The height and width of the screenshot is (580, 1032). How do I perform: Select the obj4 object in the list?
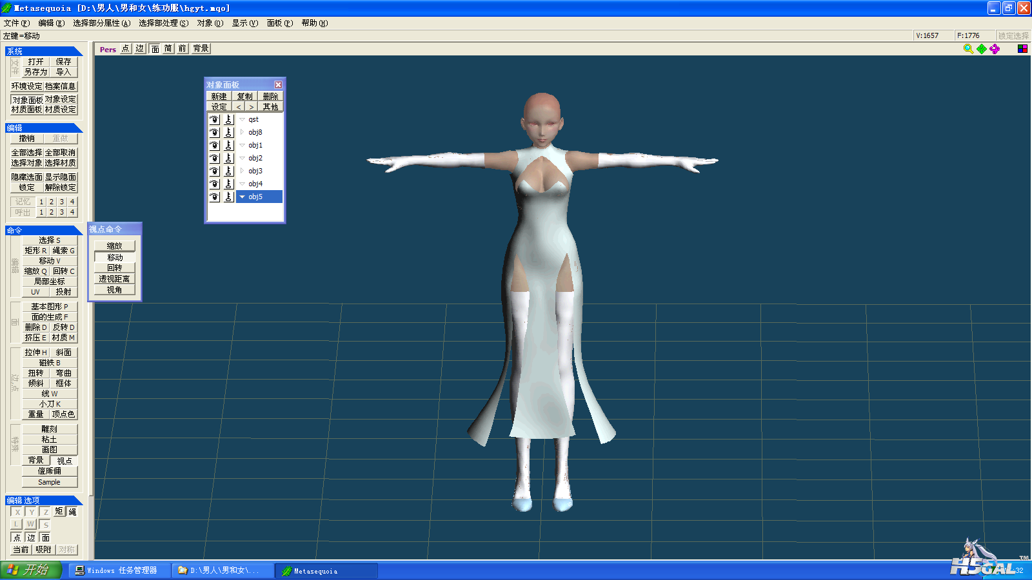coord(255,184)
